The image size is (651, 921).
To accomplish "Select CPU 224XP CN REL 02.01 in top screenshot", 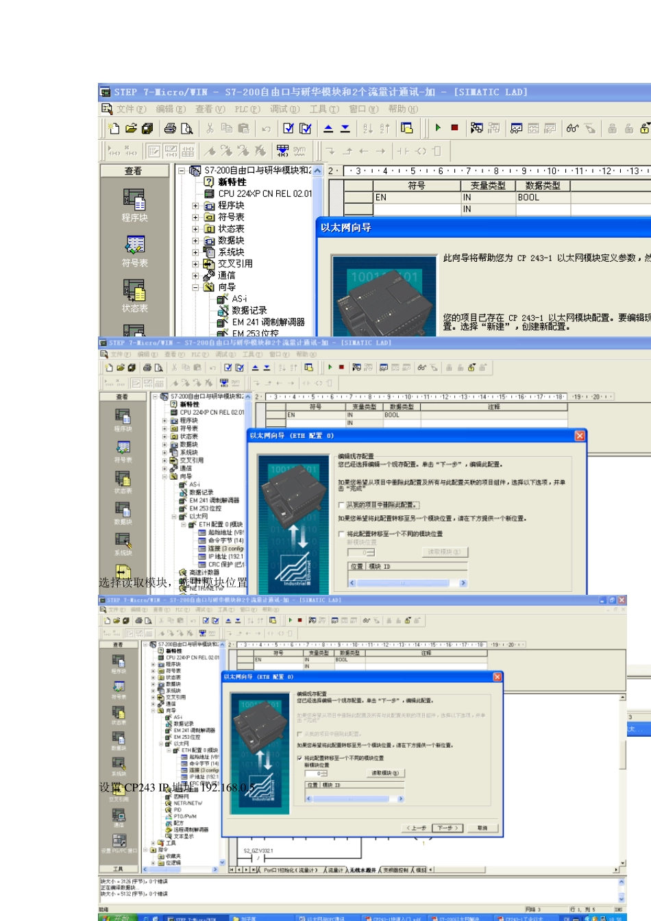I will 265,194.
